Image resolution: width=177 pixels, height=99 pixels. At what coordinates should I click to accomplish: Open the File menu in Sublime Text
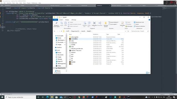[1, 3]
